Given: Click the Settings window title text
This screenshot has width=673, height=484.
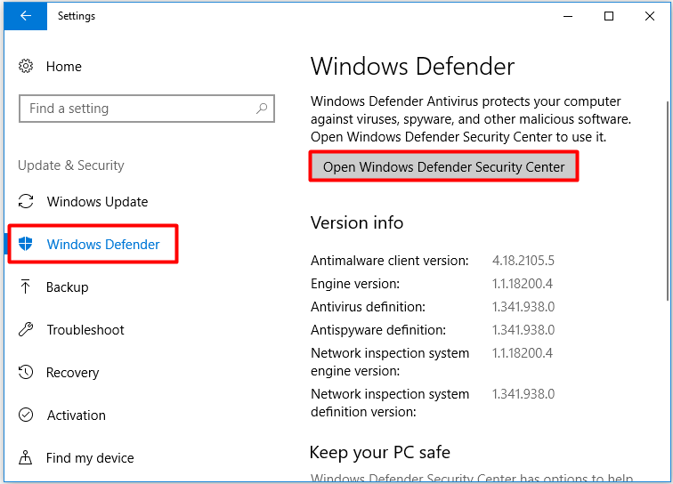Looking at the screenshot, I should pyautogui.click(x=77, y=16).
